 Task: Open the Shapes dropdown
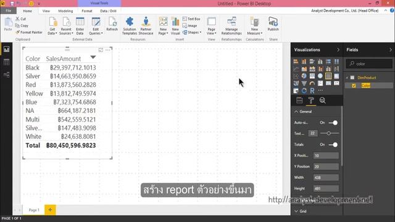(x=192, y=33)
